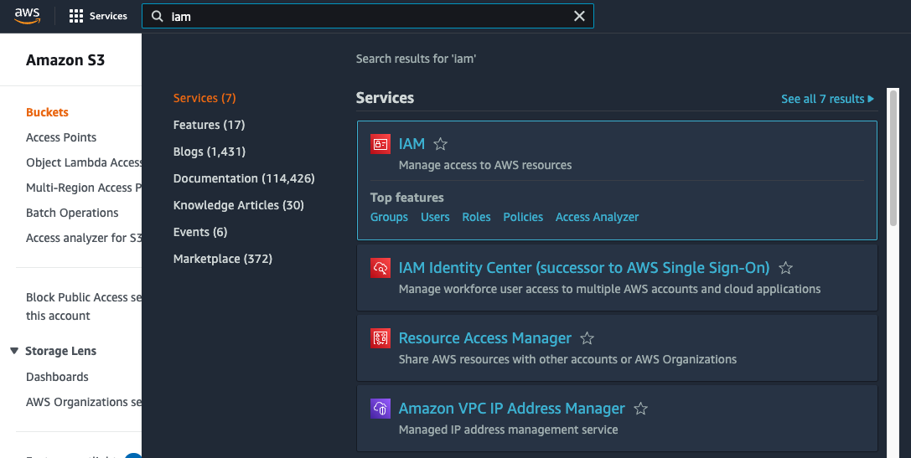Image resolution: width=911 pixels, height=458 pixels.
Task: Go to IAM Roles feature
Action: click(x=476, y=217)
